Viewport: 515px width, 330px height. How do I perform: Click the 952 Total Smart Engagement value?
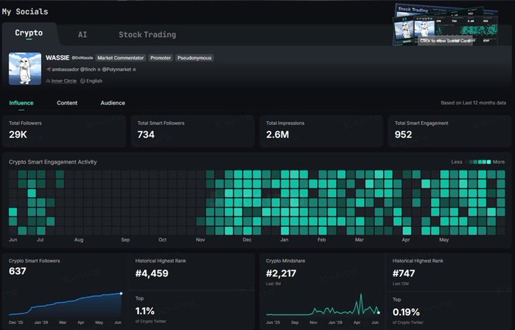[403, 135]
